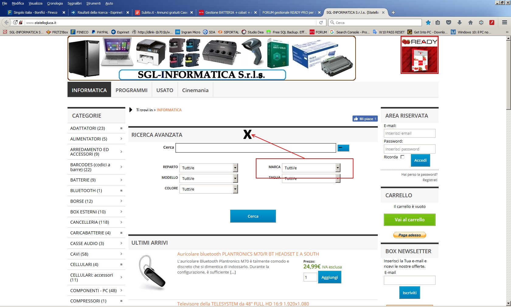This screenshot has width=511, height=307.
Task: Open the bookmarks list icon
Action: pos(438,22)
